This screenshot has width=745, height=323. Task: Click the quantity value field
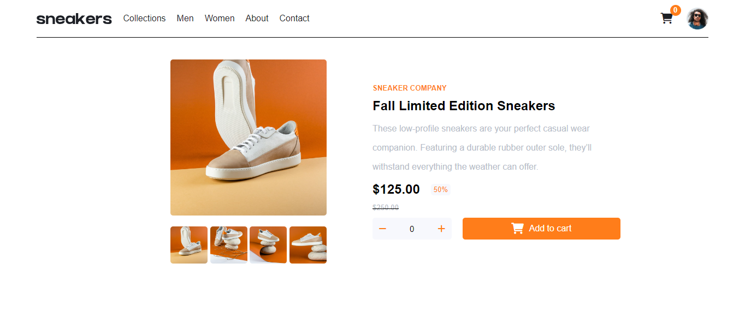pos(412,229)
